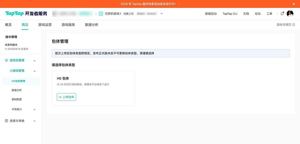Switch to the 商店 tab
Screen dimensions: 300x144
25,25
